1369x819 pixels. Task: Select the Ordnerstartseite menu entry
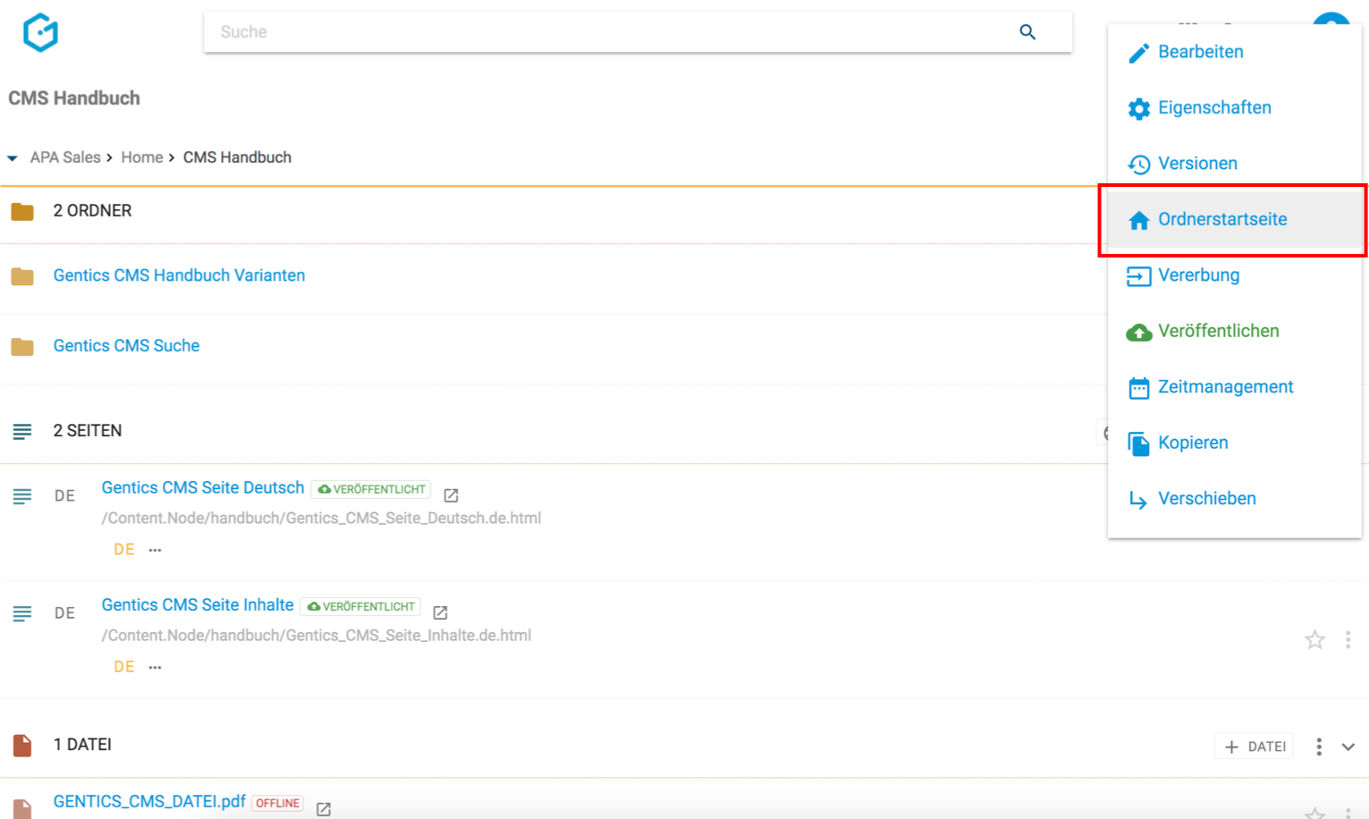(1234, 220)
